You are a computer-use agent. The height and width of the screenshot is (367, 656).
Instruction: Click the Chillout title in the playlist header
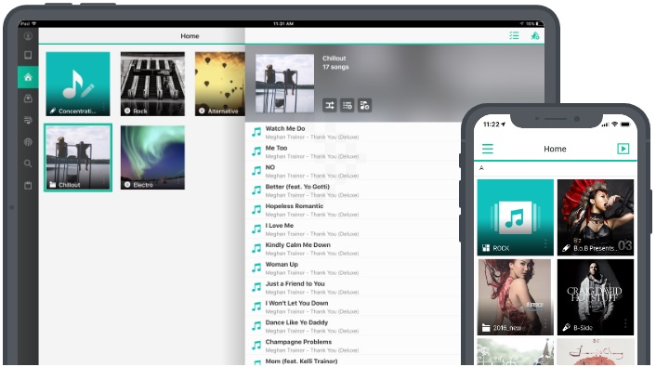(x=334, y=59)
